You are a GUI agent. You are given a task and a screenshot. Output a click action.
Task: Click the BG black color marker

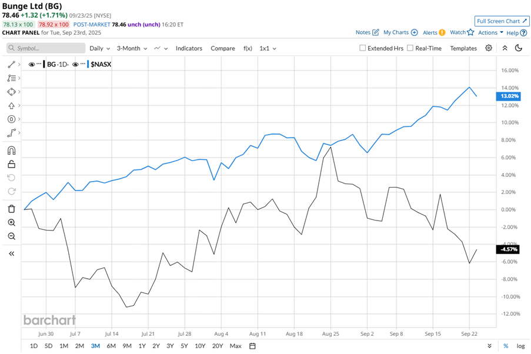point(44,64)
